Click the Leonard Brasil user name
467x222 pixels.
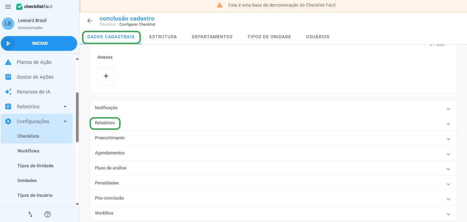pyautogui.click(x=32, y=21)
